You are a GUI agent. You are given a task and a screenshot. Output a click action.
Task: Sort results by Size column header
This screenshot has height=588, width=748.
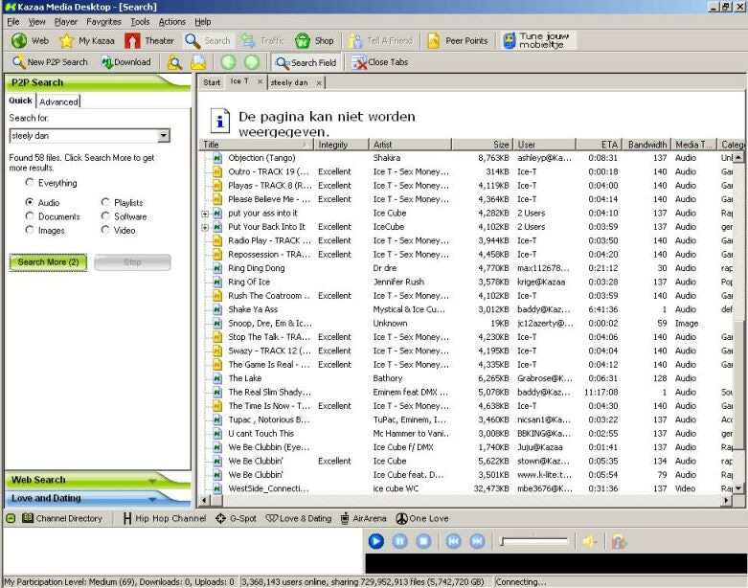click(x=482, y=145)
